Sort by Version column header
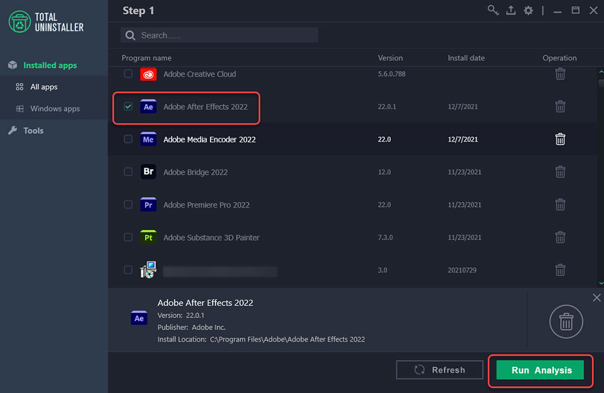604x393 pixels. pyautogui.click(x=390, y=58)
